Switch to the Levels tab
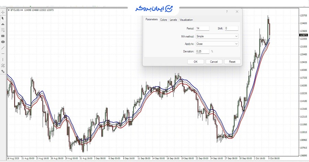Screen dimensions: 309x162 tap(173, 20)
